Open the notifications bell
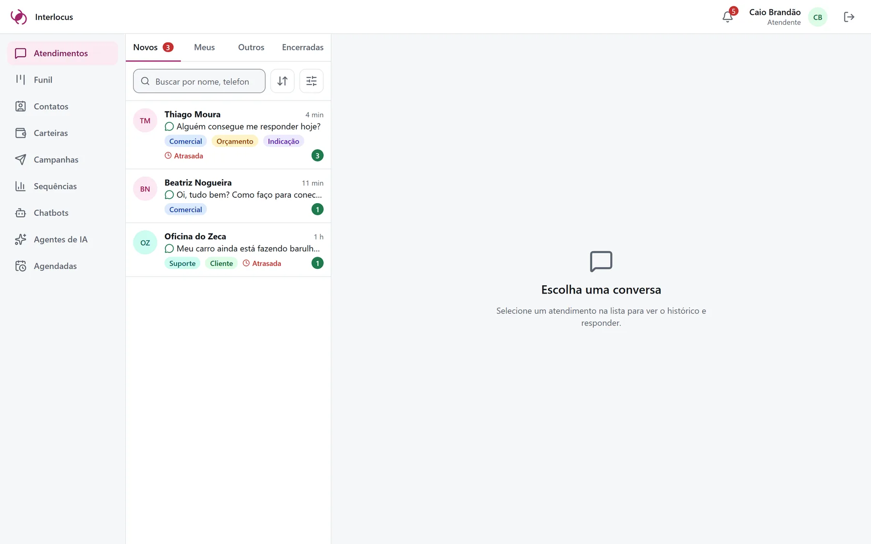871x544 pixels. (x=727, y=17)
